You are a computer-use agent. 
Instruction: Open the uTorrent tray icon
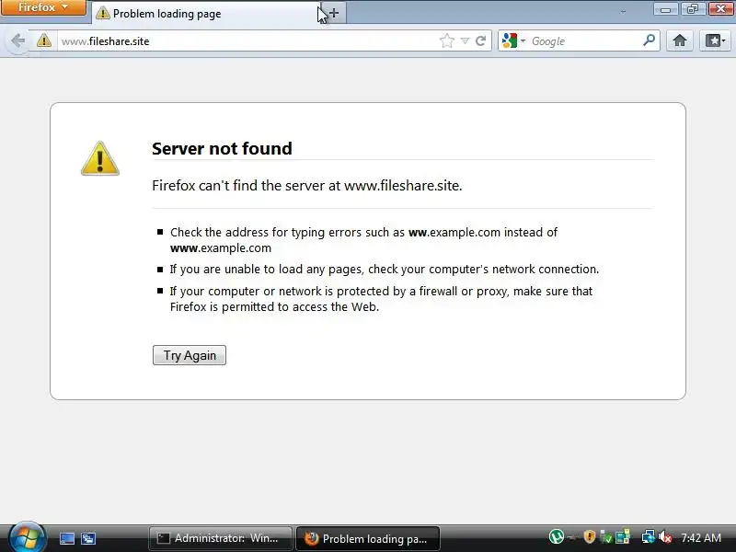[x=557, y=536]
